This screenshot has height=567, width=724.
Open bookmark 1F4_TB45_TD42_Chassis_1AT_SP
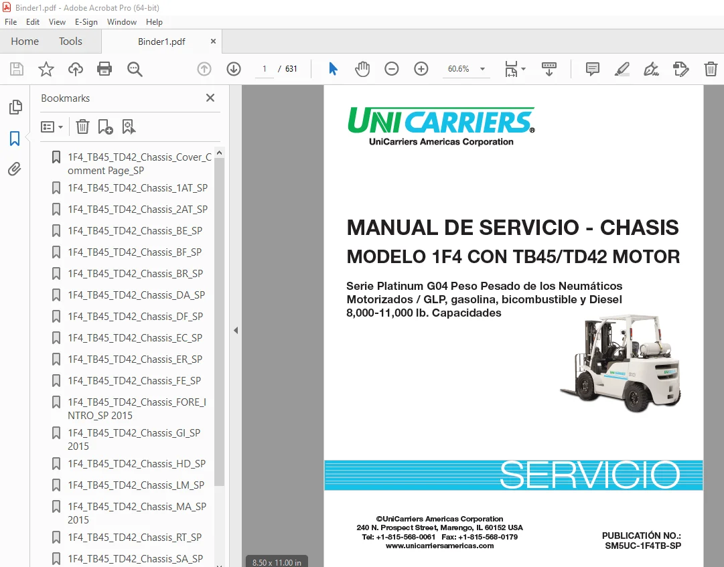(x=137, y=187)
